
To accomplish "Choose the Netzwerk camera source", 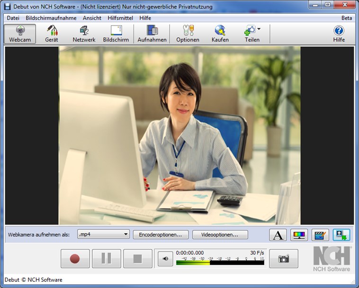I will pos(84,34).
